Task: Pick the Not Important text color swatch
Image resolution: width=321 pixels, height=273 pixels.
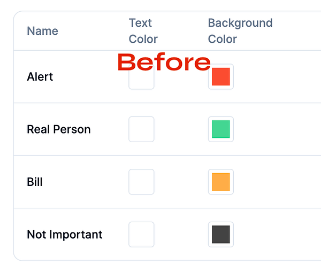Action: [141, 235]
